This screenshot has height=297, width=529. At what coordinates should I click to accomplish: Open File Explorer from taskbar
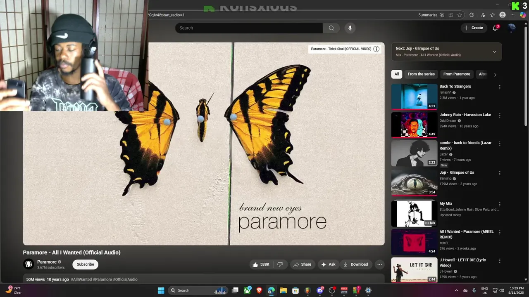point(284,290)
